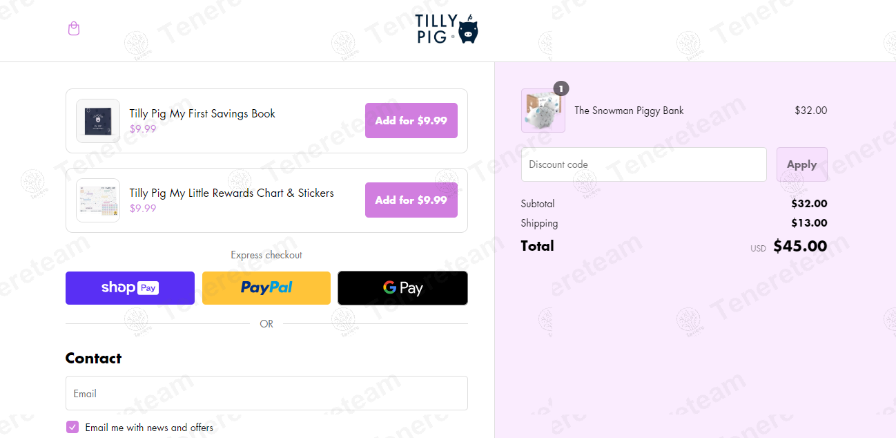Viewport: 896px width, 438px height.
Task: Click The Snowman Piggy Bank product name
Action: pos(629,111)
